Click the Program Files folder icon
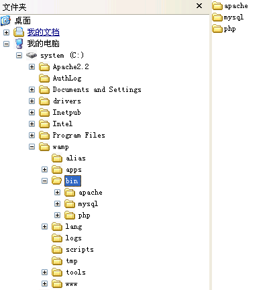This screenshot has height=290, width=267. [44, 135]
